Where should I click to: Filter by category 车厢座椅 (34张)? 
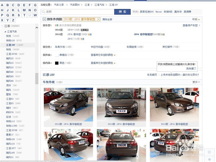(x=135, y=47)
